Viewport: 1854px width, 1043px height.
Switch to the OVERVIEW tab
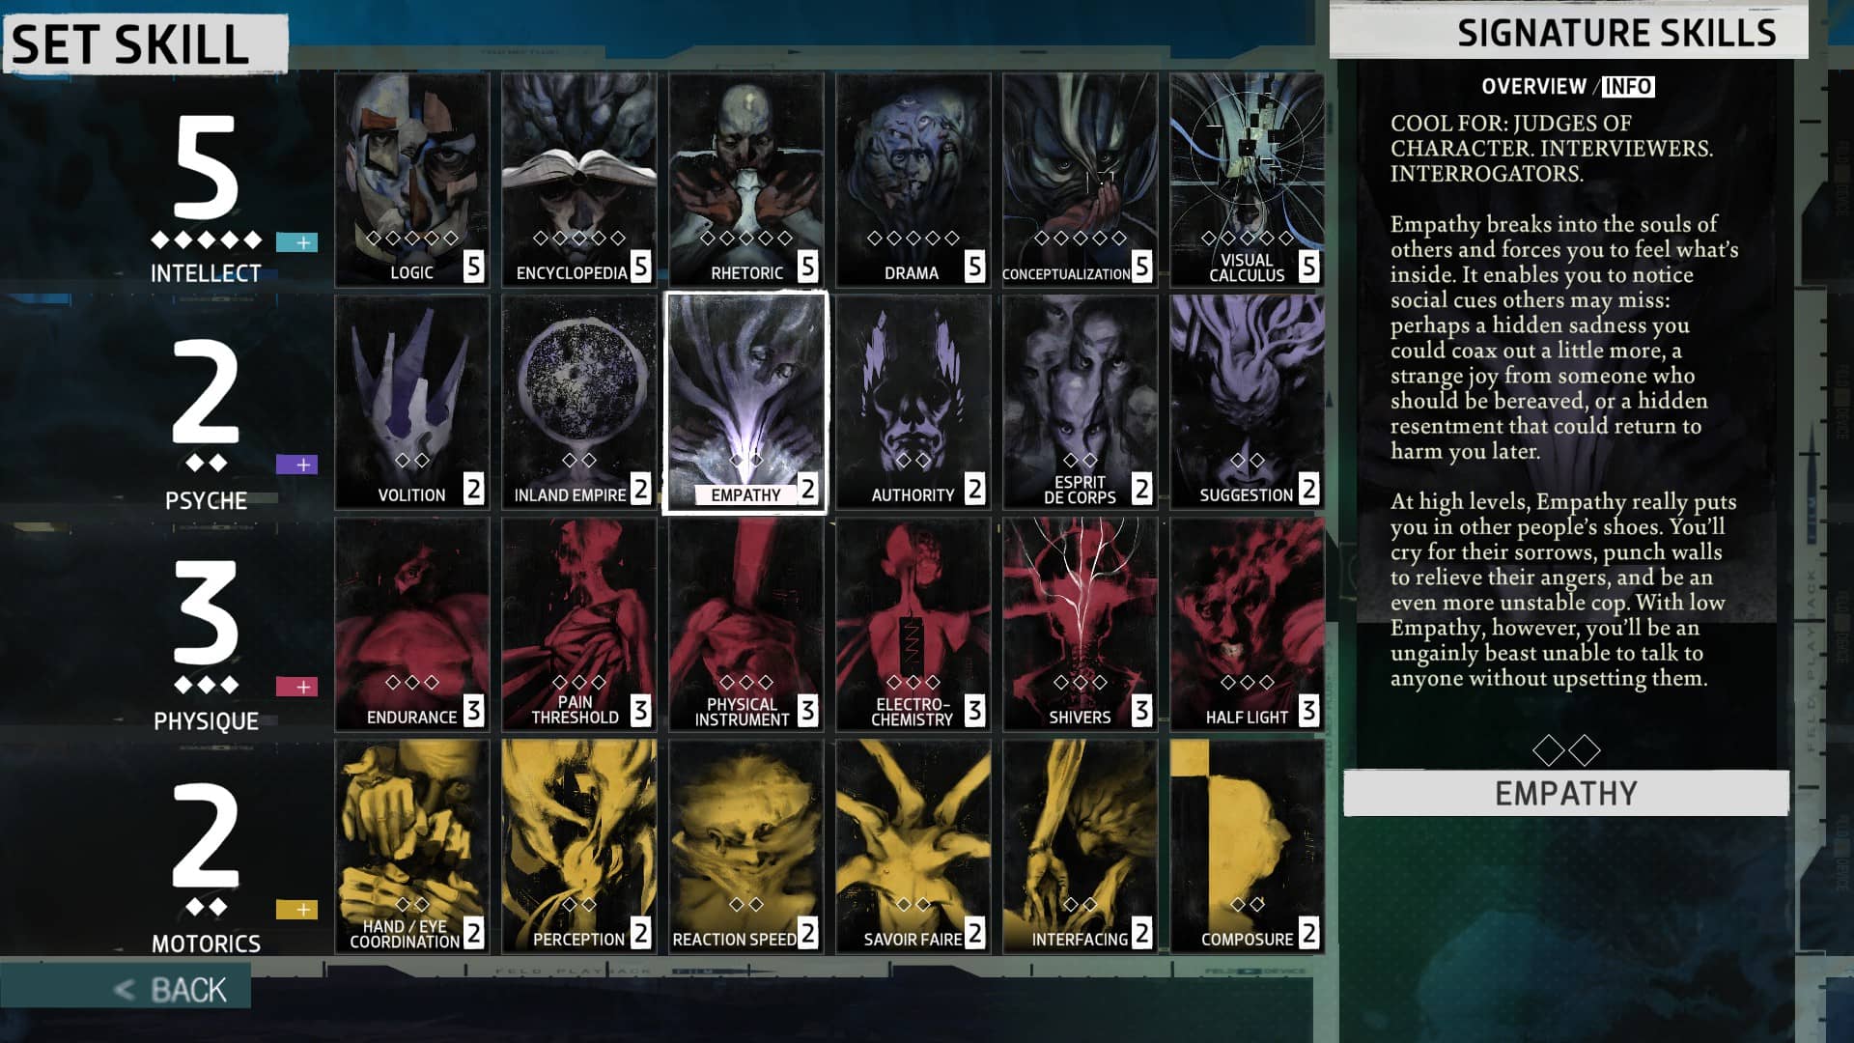(x=1533, y=86)
